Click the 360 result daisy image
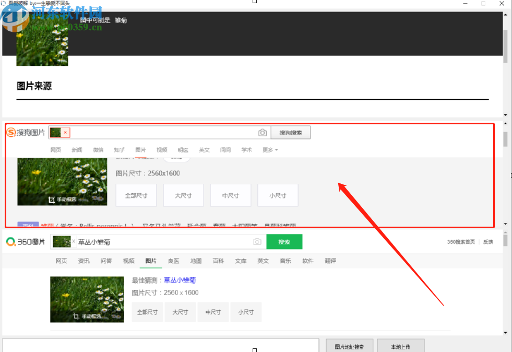 (87, 299)
